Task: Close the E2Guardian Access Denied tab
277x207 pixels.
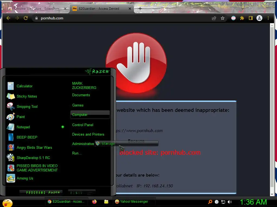Action: click(130, 9)
